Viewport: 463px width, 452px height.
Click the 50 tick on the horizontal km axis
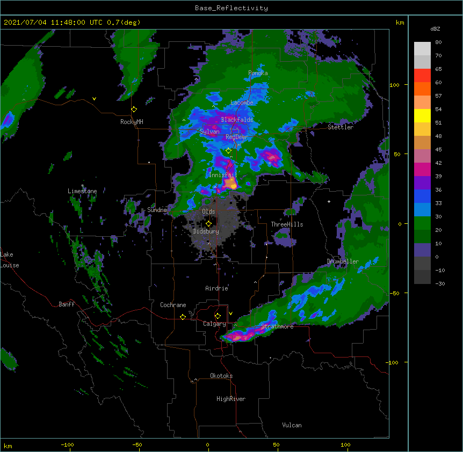[276, 444]
